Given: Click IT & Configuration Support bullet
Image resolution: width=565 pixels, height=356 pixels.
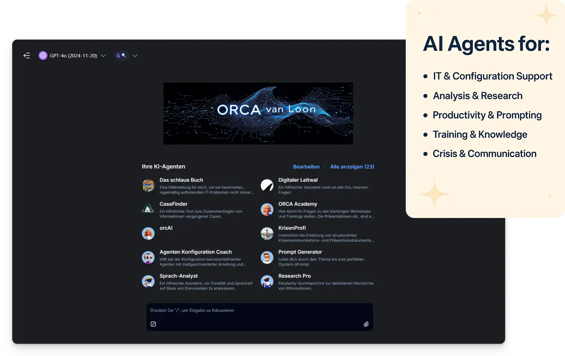Looking at the screenshot, I should point(493,76).
